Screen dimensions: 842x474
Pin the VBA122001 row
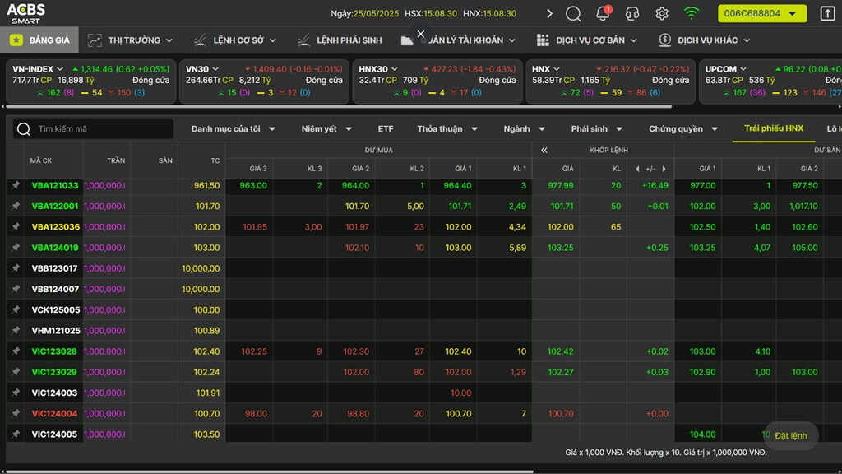(16, 206)
